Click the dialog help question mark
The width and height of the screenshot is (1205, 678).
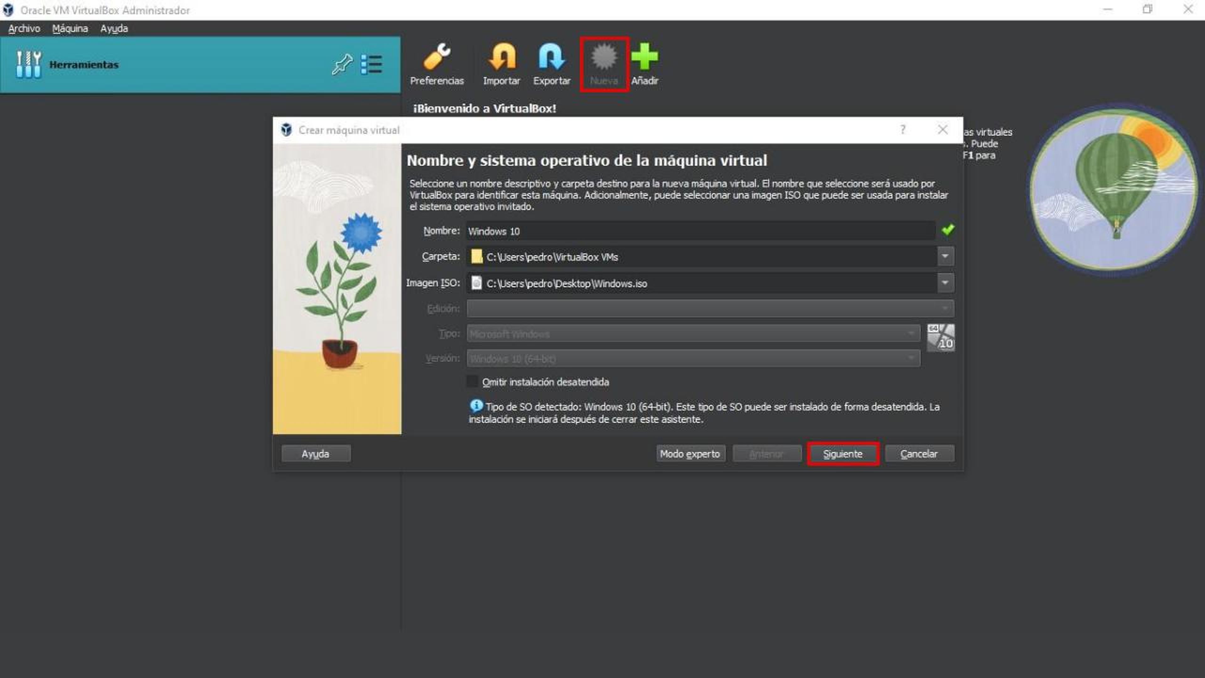click(x=903, y=130)
